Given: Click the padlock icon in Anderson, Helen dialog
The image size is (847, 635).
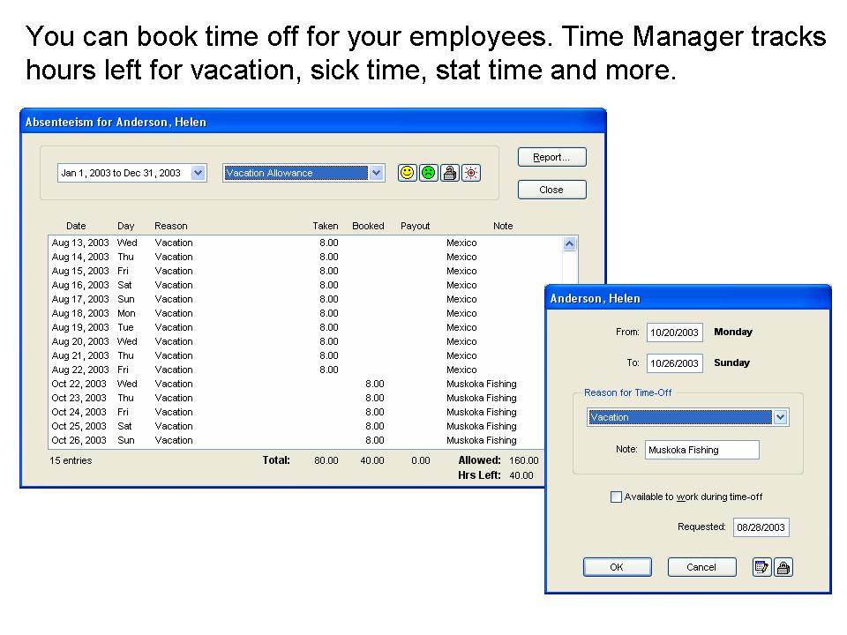Looking at the screenshot, I should click(x=783, y=567).
